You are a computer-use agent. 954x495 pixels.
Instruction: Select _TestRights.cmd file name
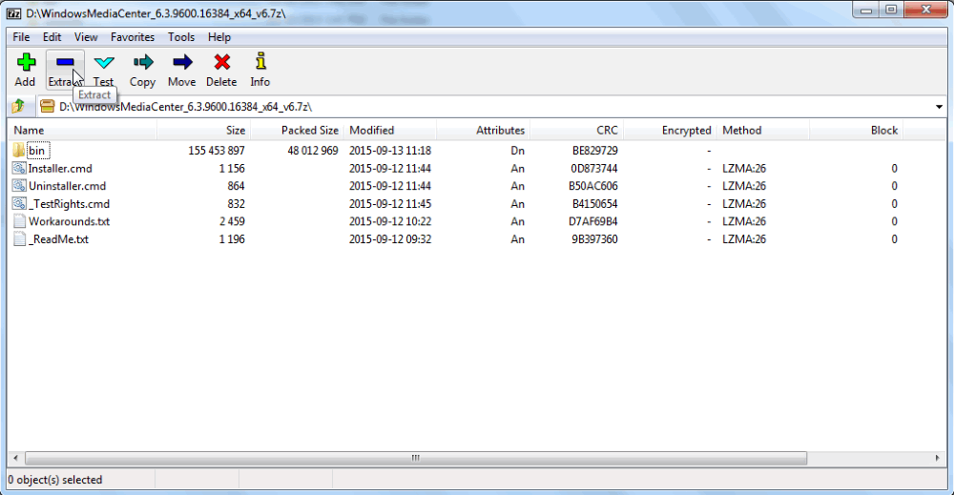(x=69, y=204)
